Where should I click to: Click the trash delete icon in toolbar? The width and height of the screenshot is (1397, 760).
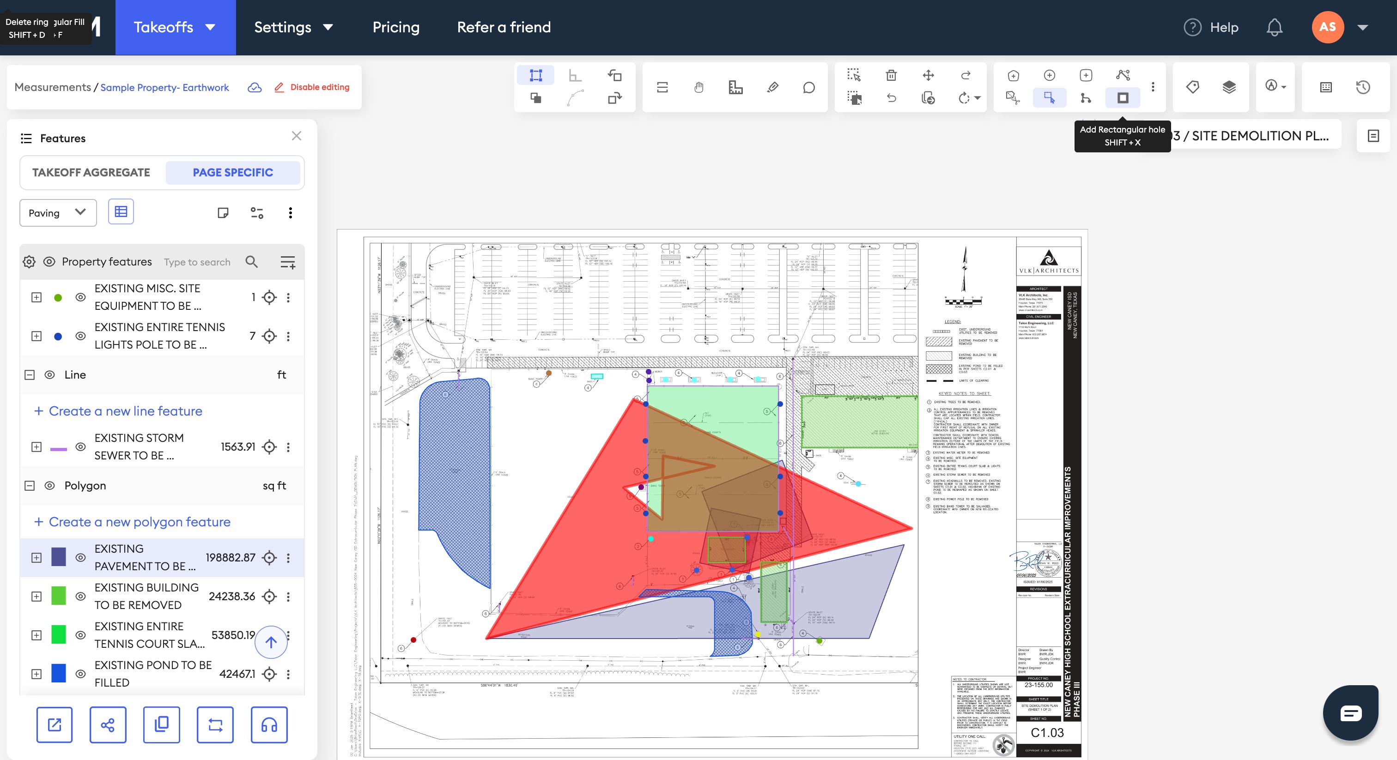[x=891, y=75]
